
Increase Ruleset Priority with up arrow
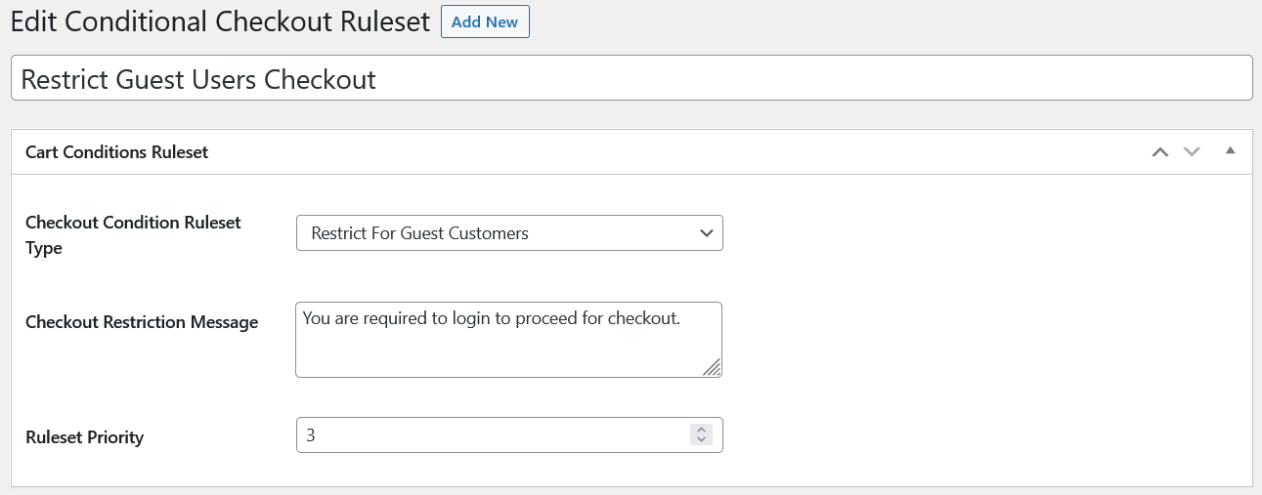point(701,430)
